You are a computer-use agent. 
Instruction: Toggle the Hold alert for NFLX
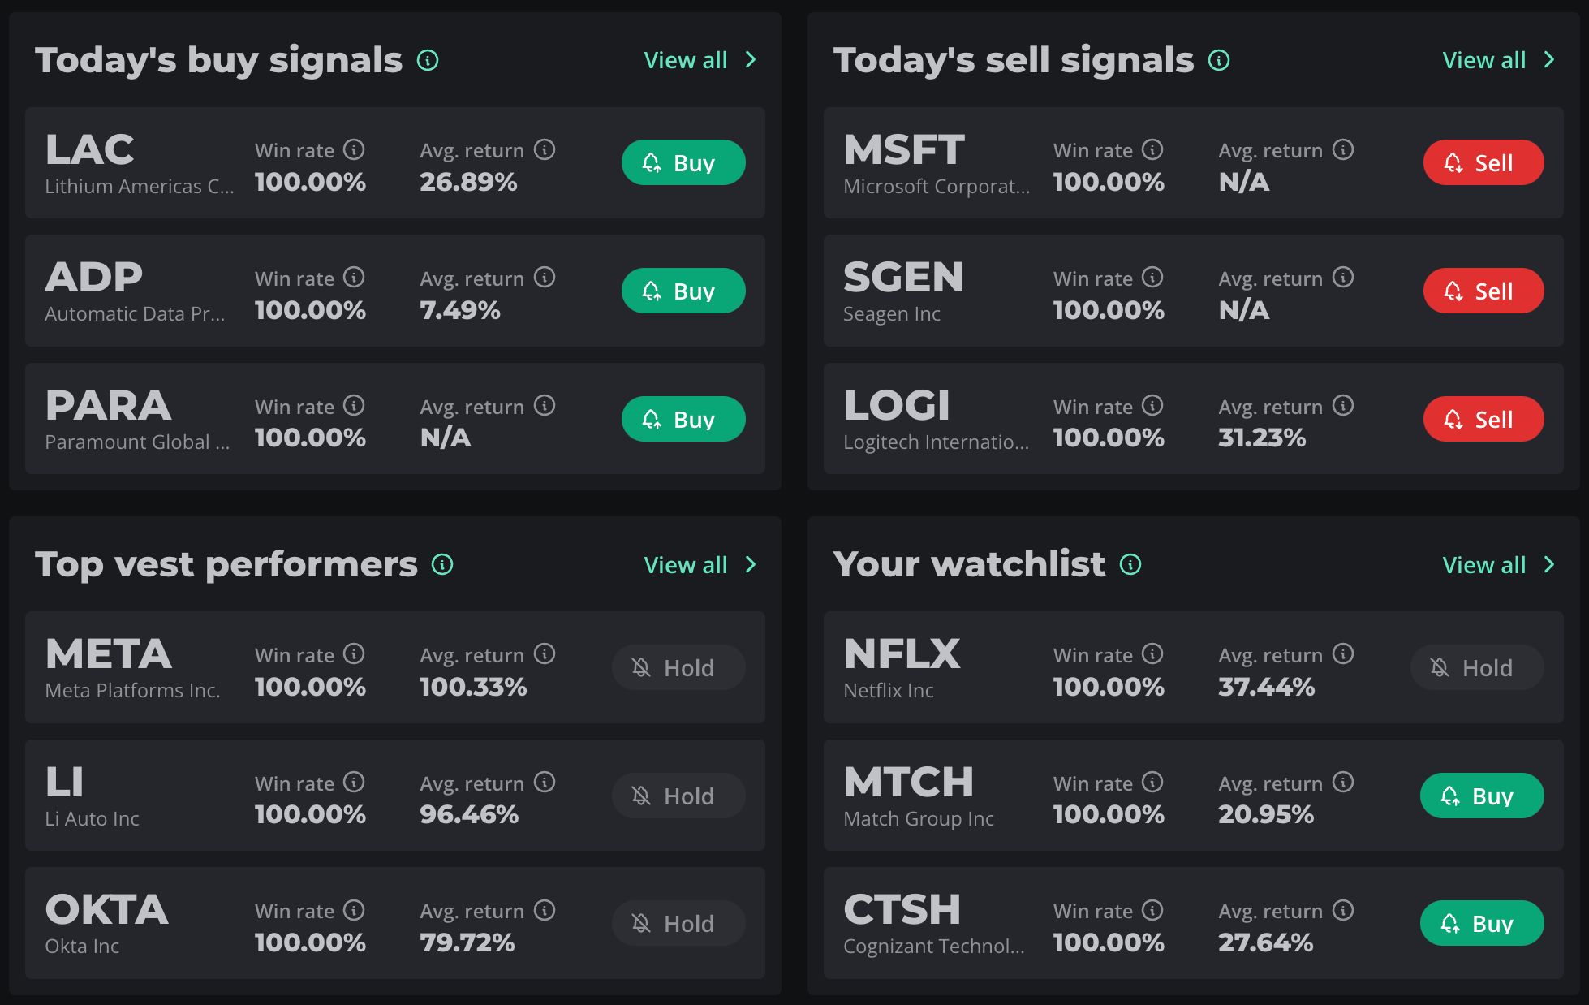1477,667
